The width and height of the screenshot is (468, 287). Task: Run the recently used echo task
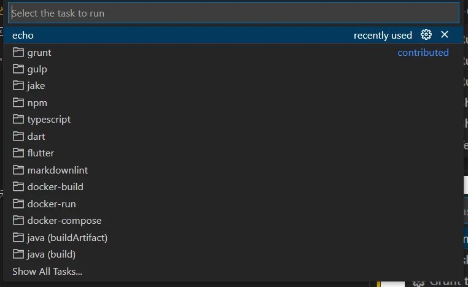(x=23, y=36)
